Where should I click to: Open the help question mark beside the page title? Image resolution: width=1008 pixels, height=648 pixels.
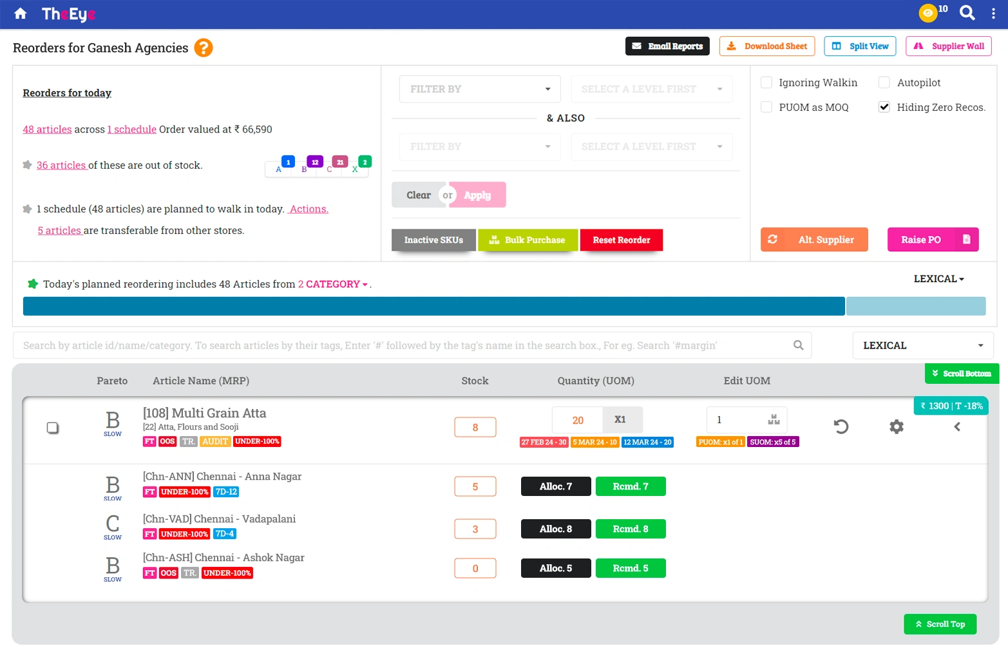204,47
